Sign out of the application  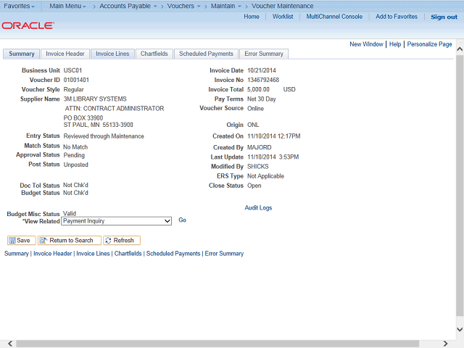pyautogui.click(x=444, y=17)
